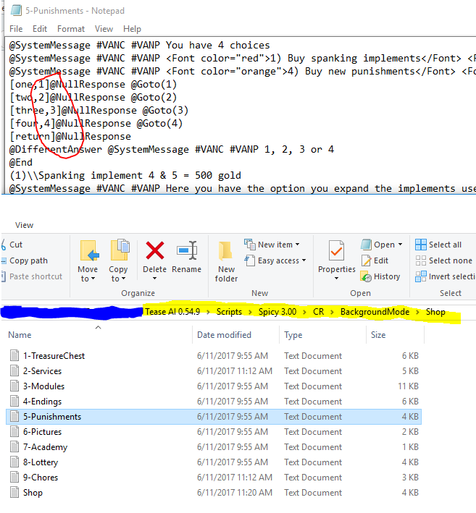The height and width of the screenshot is (513, 476).
Task: Click the Copy to folder icon
Action: [120, 250]
